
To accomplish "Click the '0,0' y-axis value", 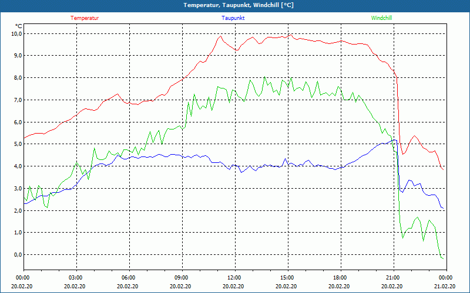I will [18, 255].
